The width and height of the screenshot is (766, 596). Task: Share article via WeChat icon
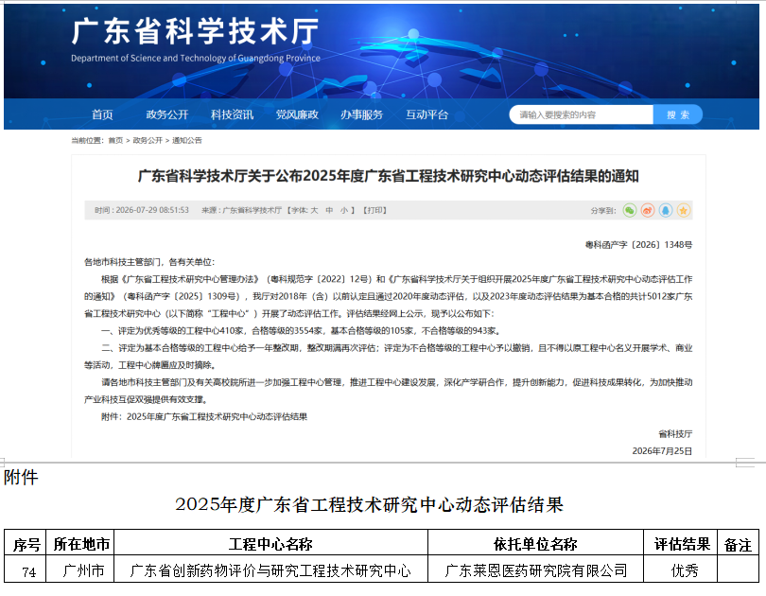pos(630,211)
